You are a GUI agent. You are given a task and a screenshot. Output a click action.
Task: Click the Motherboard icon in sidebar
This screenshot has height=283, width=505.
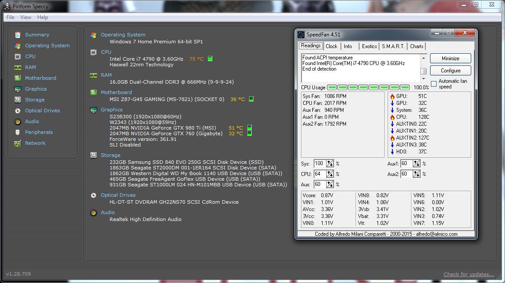tap(18, 78)
